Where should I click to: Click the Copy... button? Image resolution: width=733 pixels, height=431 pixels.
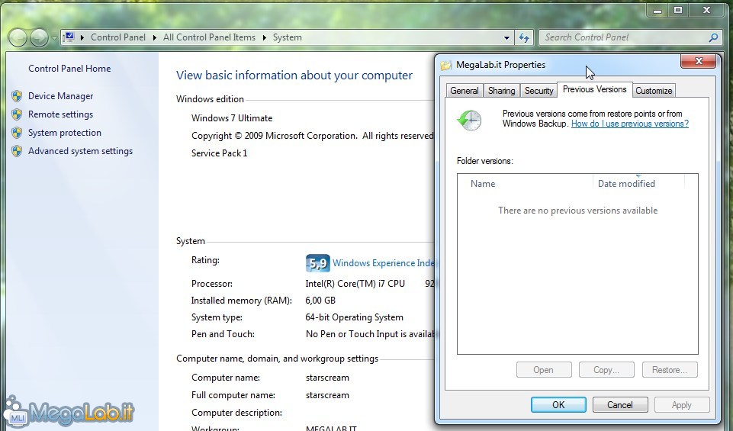point(606,370)
